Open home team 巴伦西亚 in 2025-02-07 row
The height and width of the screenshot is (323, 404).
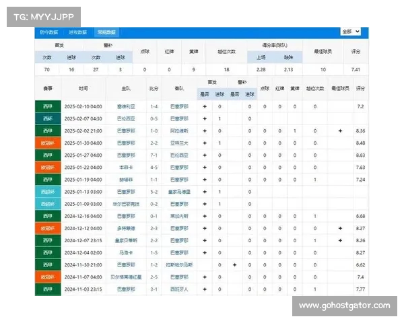(x=126, y=118)
